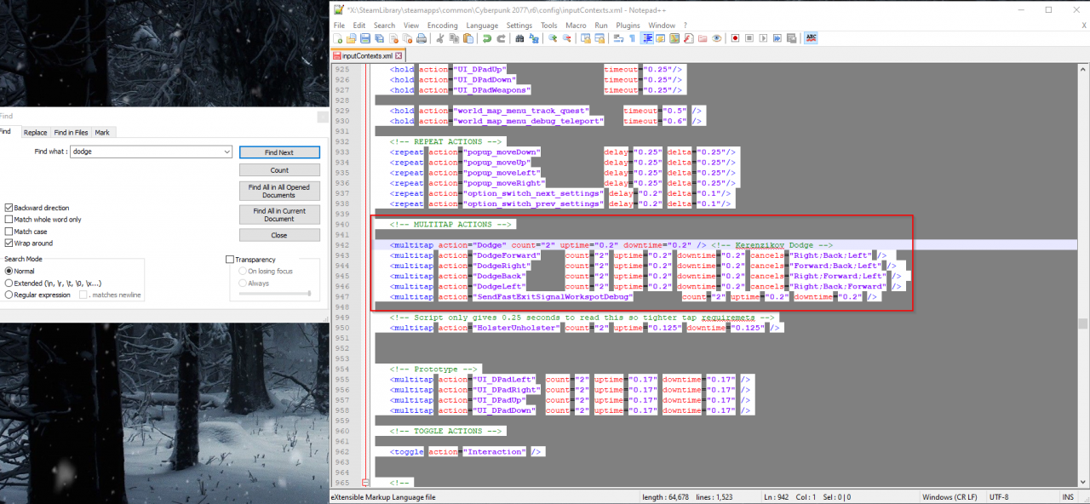Click the Save file toolbar icon
Screen dimensions: 1090x504
click(x=365, y=38)
